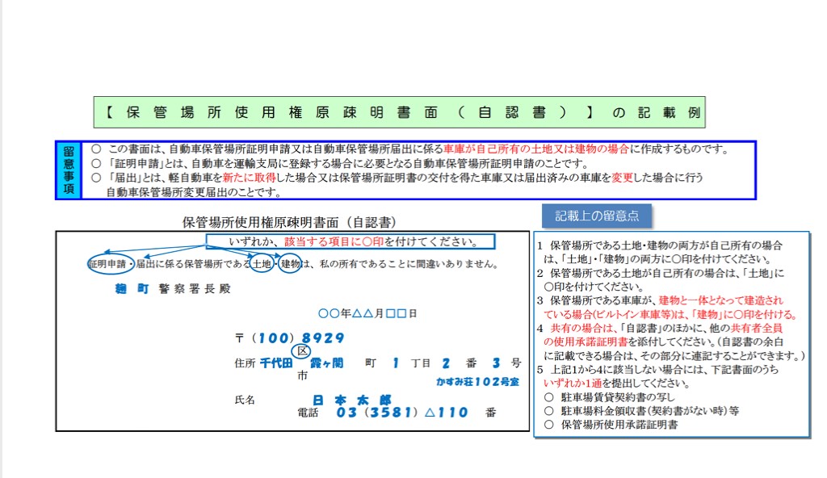Click the blue 留意事項 side label

click(x=69, y=170)
